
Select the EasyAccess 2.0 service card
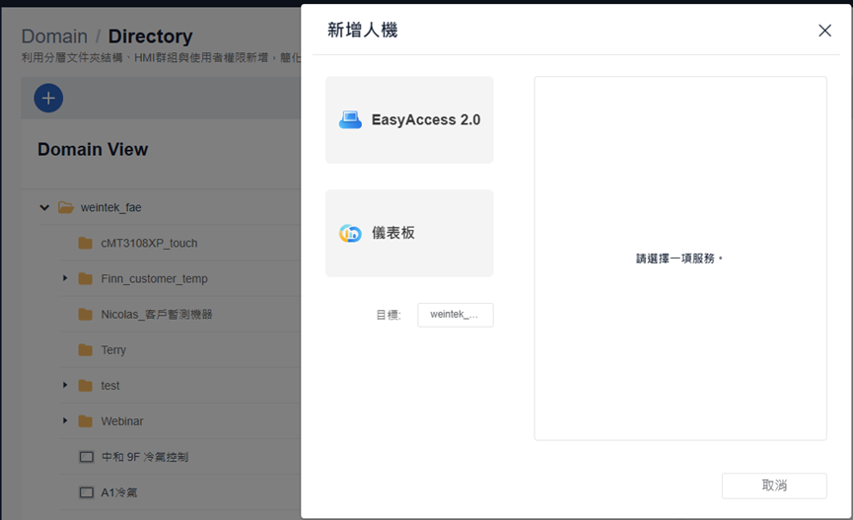click(409, 119)
